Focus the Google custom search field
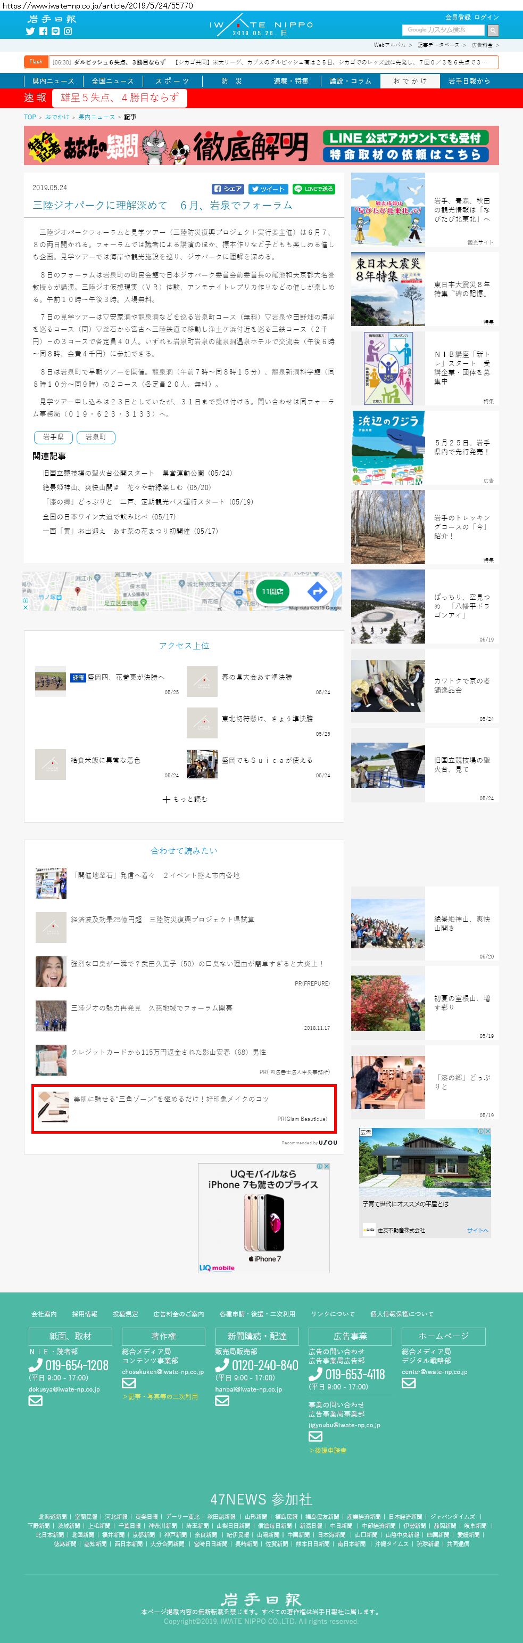Screen dimensions: 523x1643 point(443,30)
